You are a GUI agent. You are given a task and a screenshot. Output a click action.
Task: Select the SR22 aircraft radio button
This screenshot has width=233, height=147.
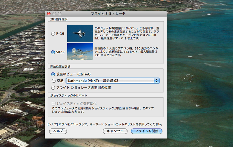tap(53, 52)
